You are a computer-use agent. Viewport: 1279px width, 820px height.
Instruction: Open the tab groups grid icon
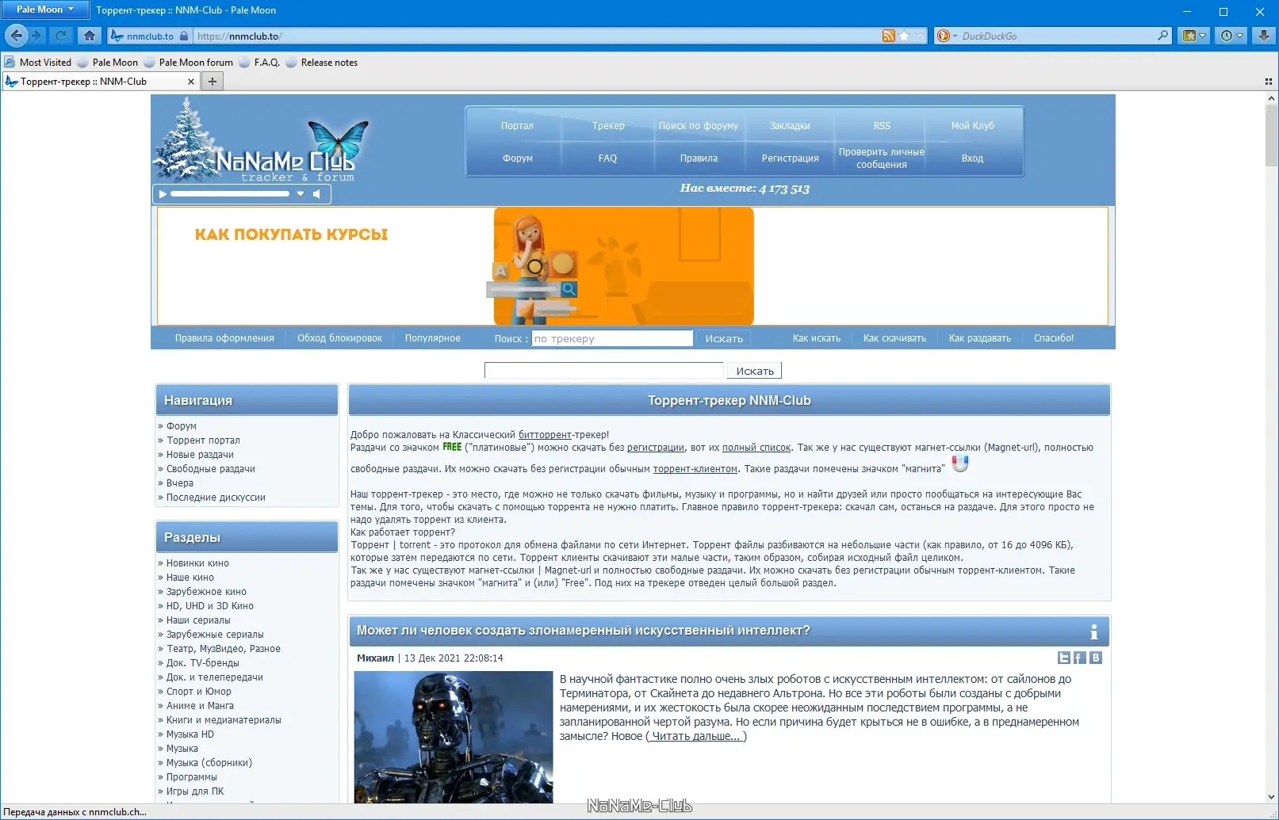[1268, 82]
